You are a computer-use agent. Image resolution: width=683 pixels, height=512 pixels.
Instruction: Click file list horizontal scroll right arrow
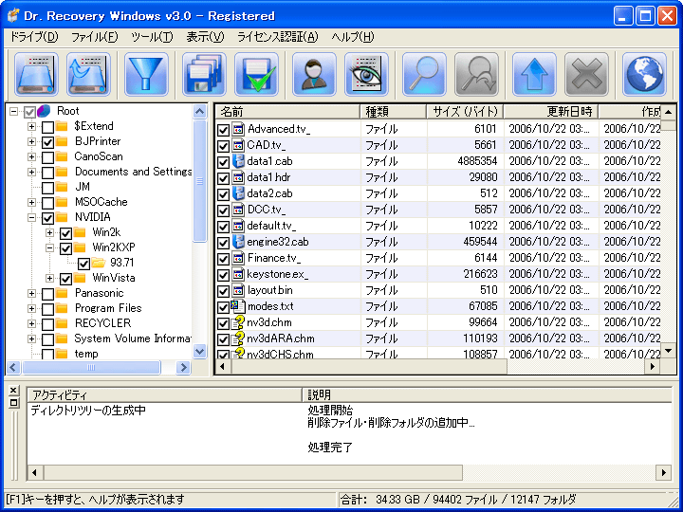[653, 367]
